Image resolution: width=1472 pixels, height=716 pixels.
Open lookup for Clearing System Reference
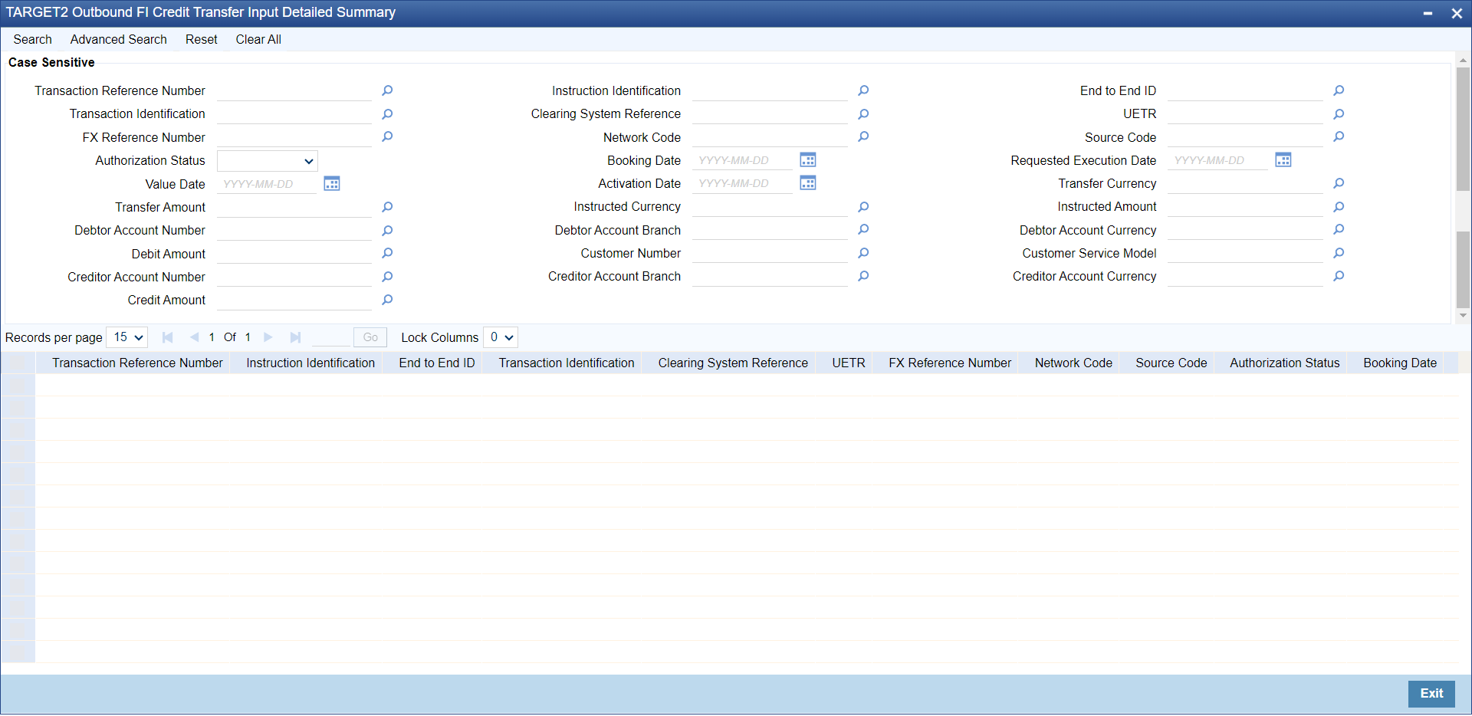(x=863, y=114)
